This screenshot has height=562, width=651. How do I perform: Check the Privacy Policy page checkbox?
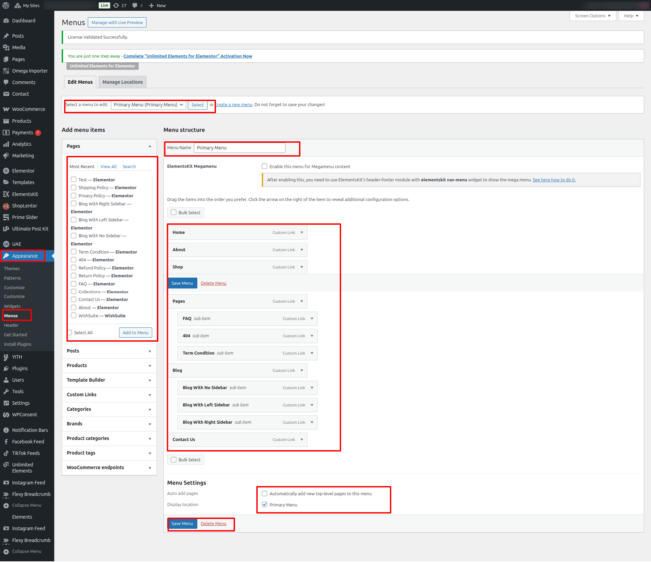click(74, 196)
